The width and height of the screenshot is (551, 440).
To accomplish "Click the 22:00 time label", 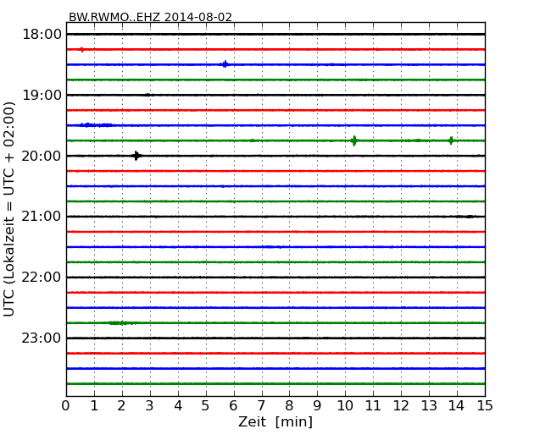I will click(42, 278).
